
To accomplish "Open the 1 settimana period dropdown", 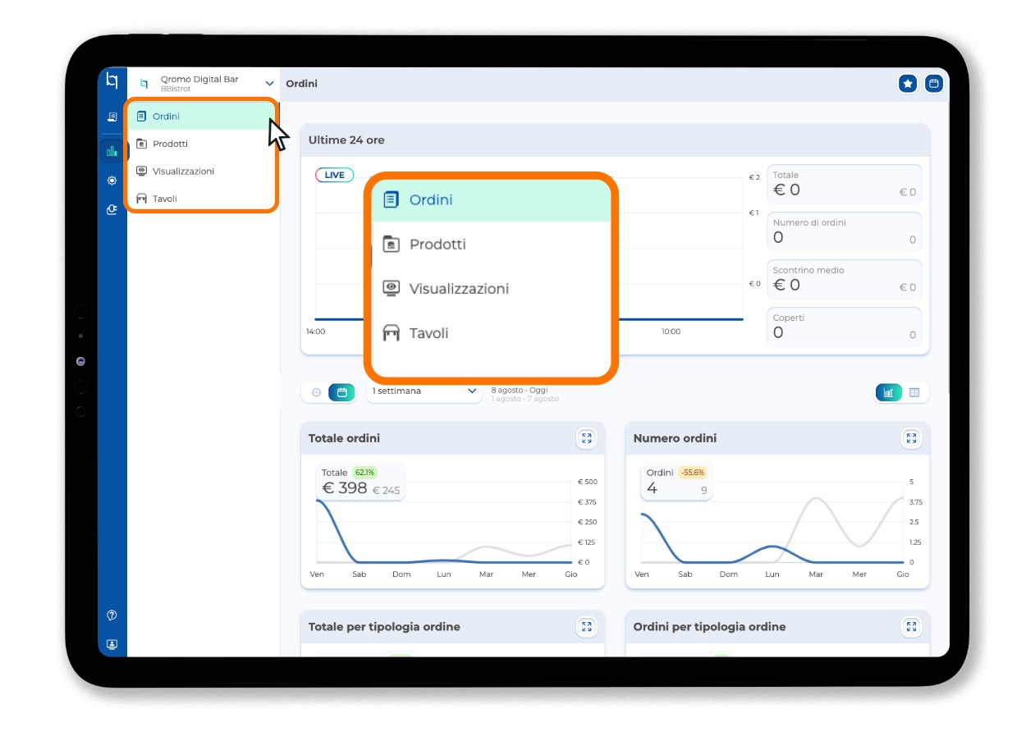I will 424,391.
